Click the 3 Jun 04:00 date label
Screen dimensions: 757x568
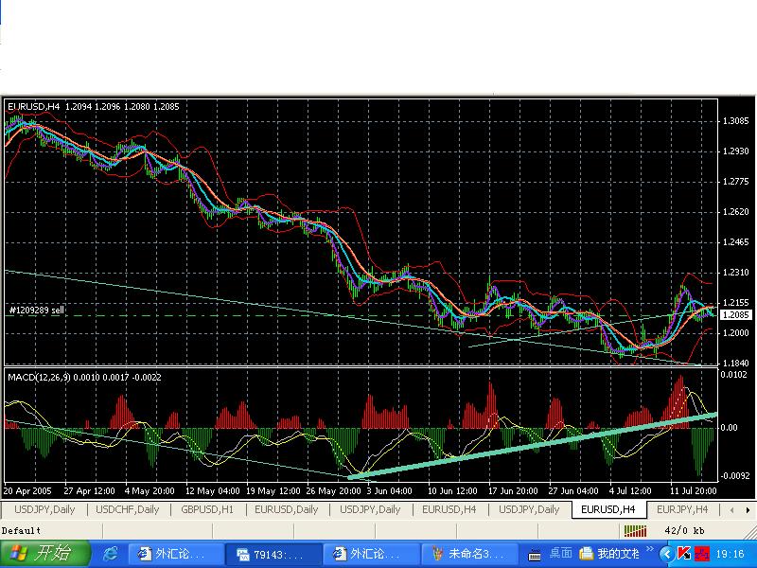(389, 490)
